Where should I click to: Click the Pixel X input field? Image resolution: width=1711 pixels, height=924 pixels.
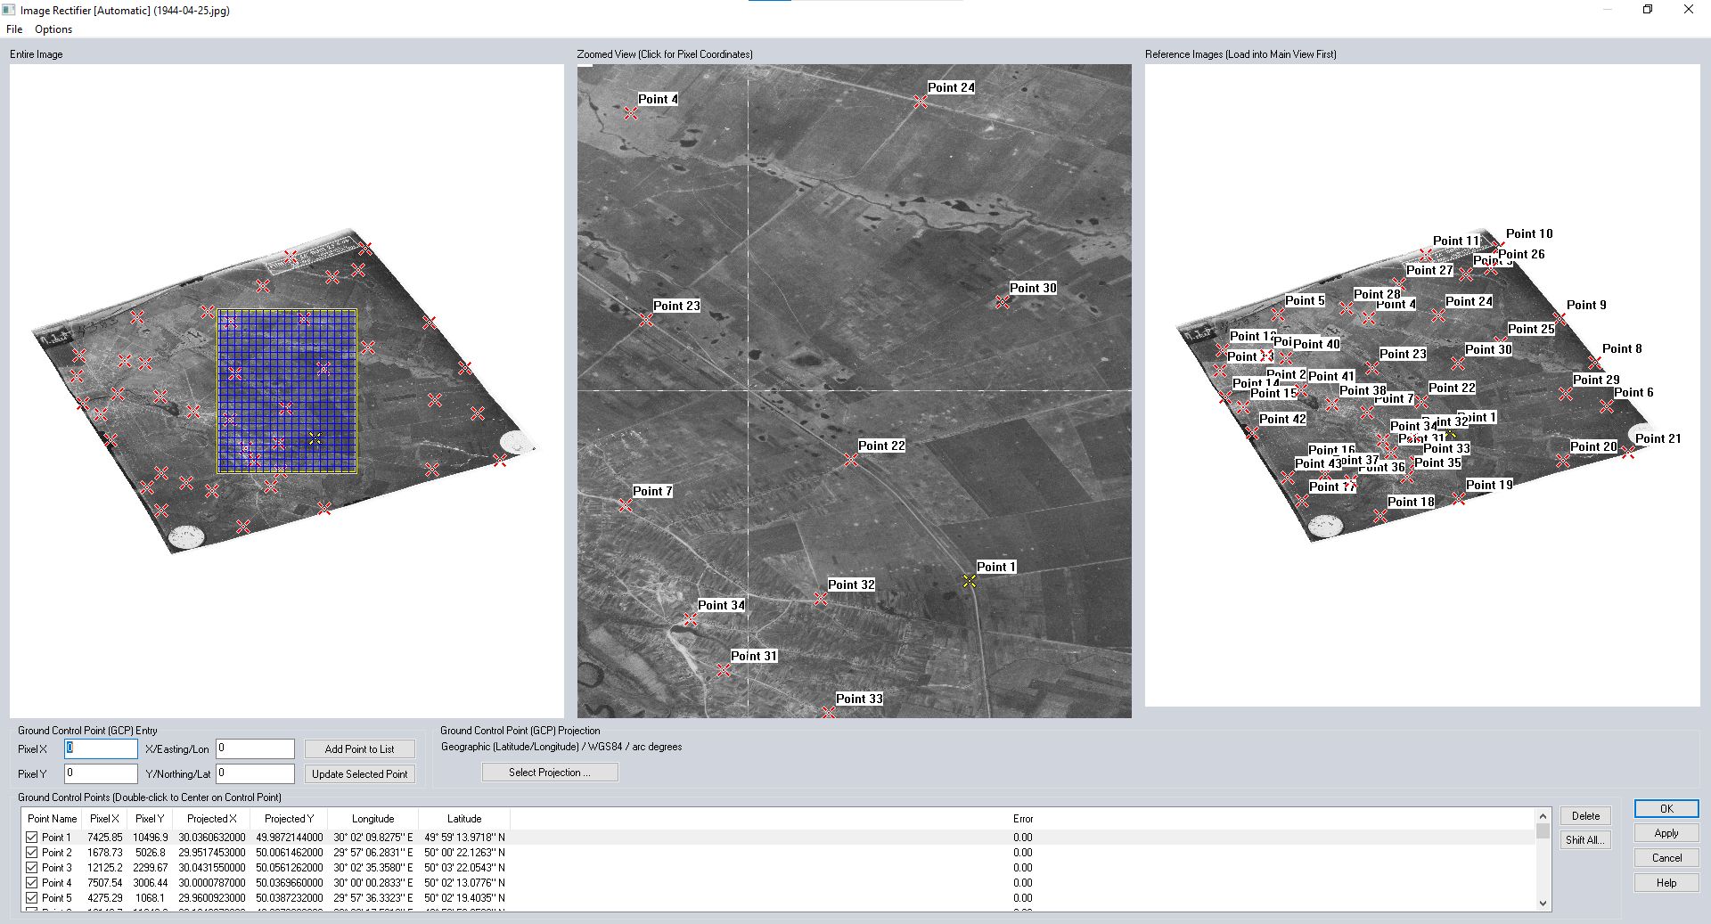coord(101,748)
